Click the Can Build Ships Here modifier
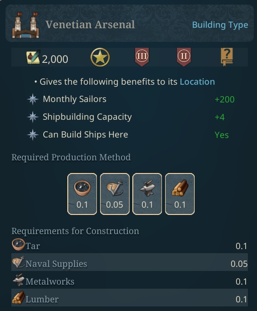Viewport: 257px width, 311px height. click(86, 134)
